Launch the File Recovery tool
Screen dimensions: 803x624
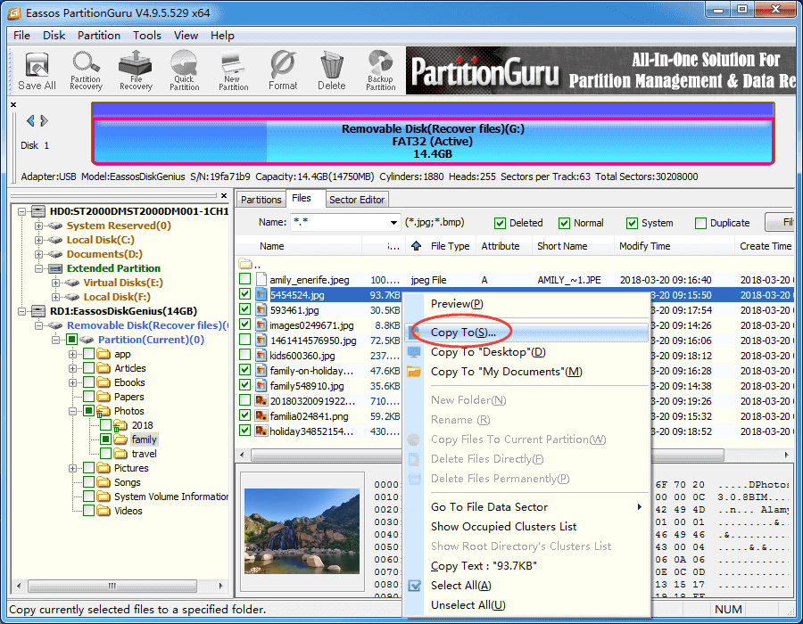tap(136, 70)
